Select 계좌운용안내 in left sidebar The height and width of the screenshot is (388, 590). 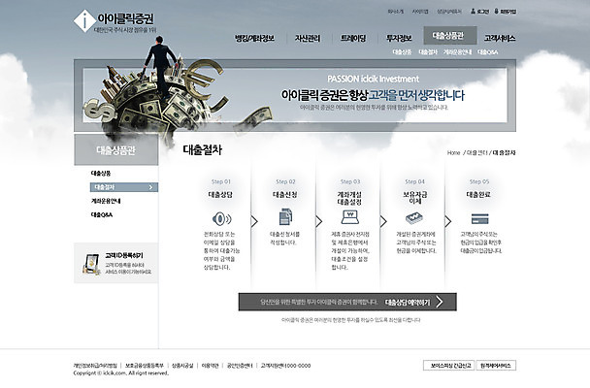(106, 201)
